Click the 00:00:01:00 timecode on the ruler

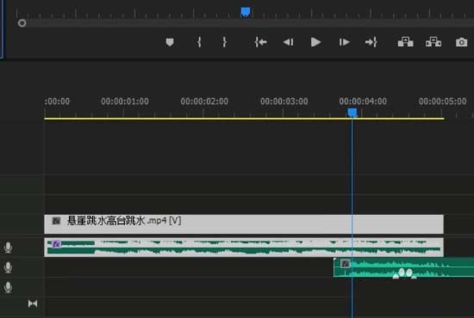pyautogui.click(x=125, y=101)
